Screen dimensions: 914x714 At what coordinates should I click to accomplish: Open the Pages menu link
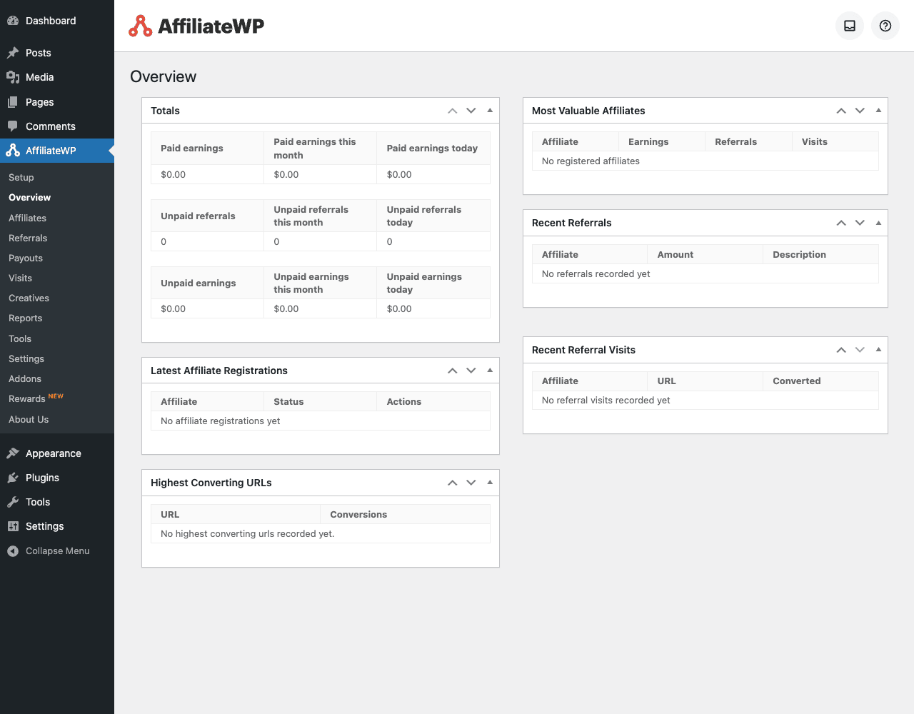click(x=57, y=102)
